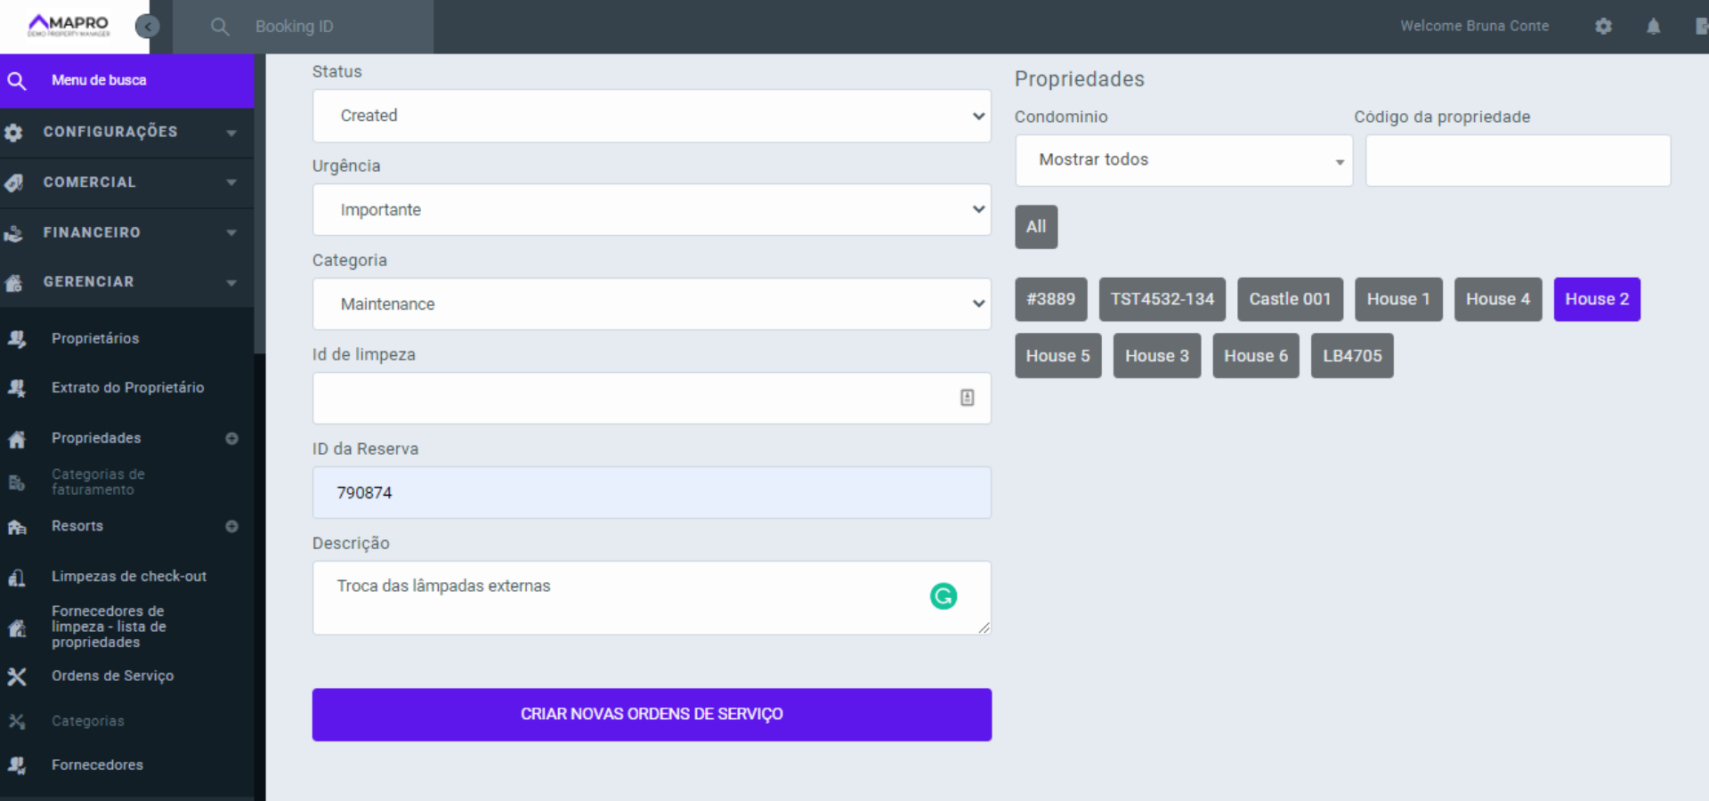Click Criar Novas Ordens de Serviço button

pos(652,714)
